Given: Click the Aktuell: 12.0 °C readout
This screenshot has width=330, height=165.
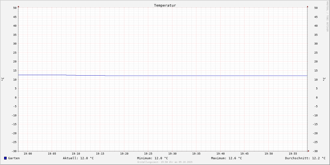Looking at the screenshot, I should point(78,158).
